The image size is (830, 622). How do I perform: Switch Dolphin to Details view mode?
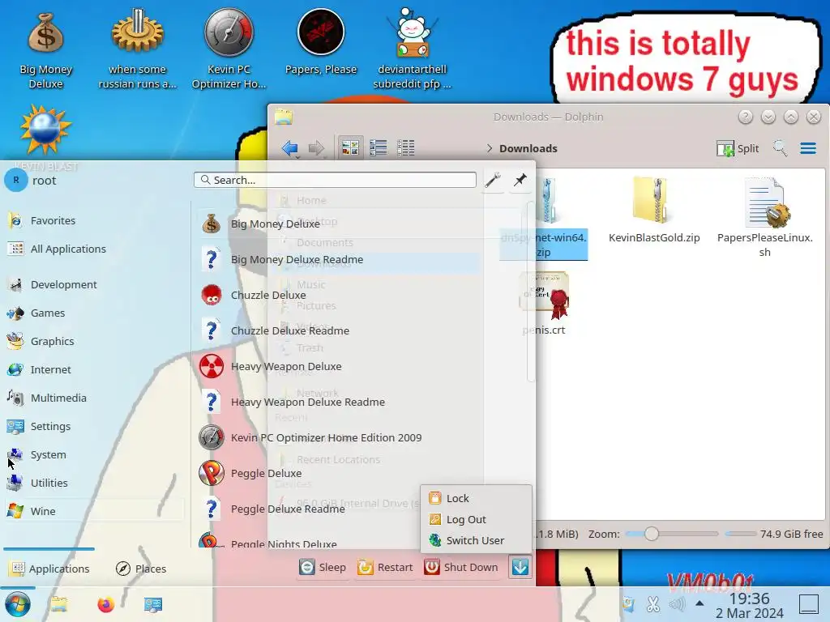pyautogui.click(x=406, y=148)
